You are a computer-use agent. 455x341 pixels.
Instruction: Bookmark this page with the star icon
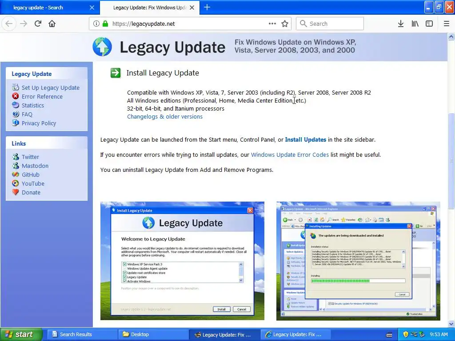pos(285,24)
